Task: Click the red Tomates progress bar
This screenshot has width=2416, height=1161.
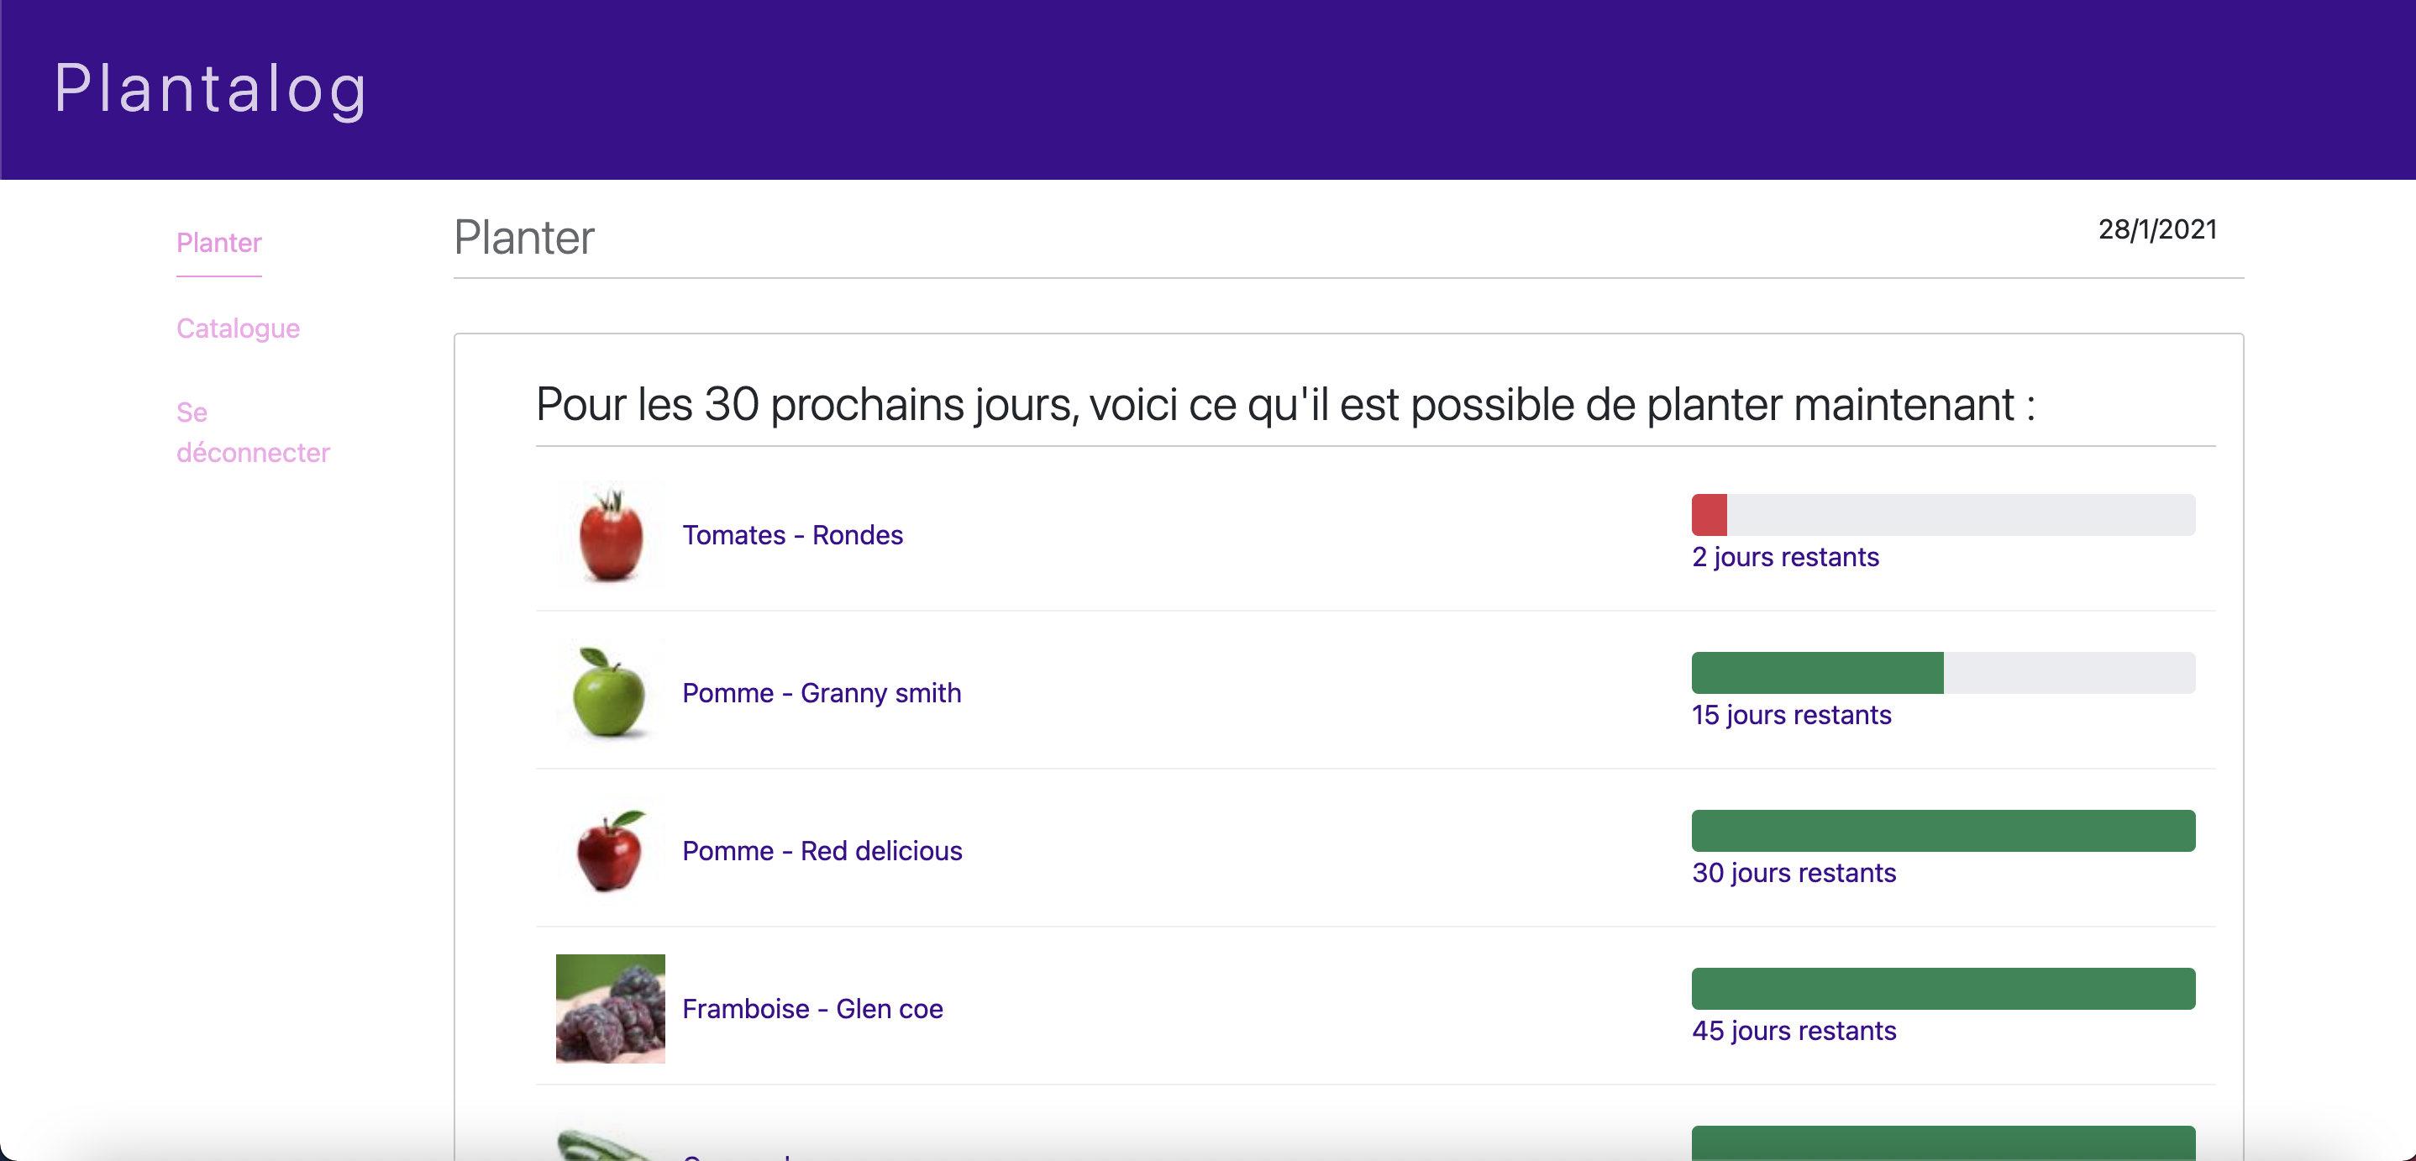Action: [x=1943, y=515]
